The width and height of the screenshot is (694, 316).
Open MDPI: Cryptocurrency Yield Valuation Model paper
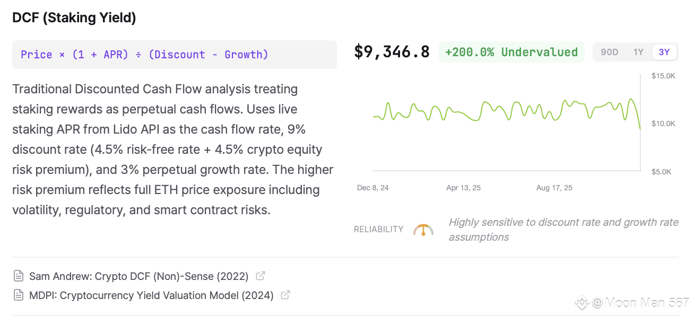pos(151,295)
